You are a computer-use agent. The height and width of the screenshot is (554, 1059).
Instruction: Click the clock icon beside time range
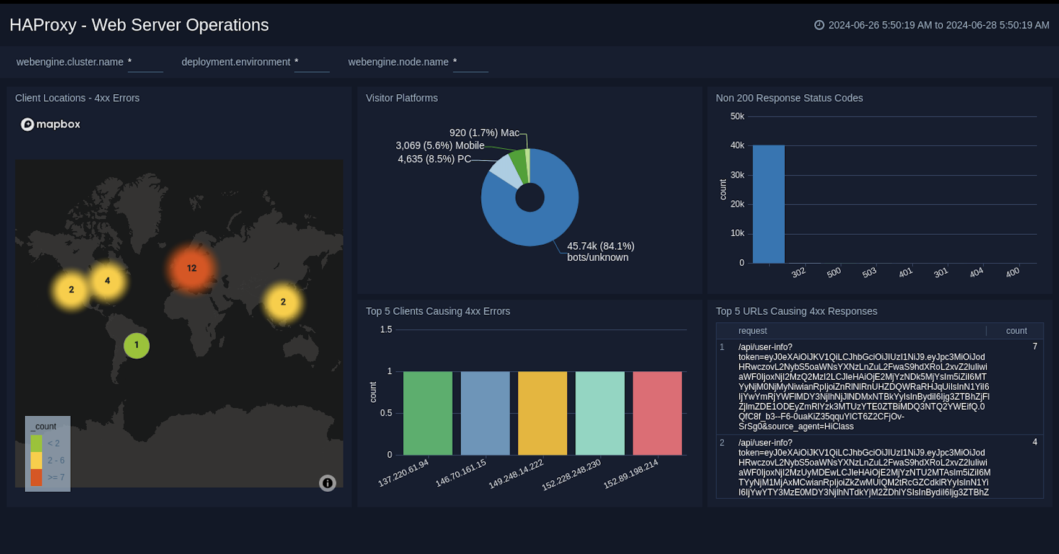(819, 25)
